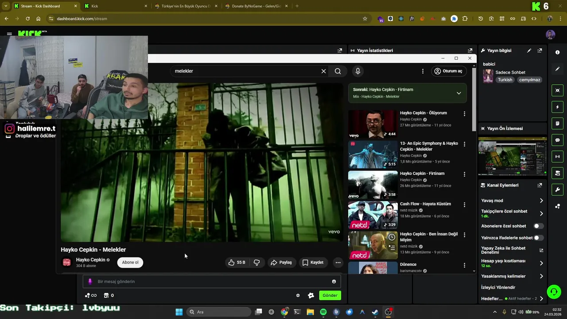Viewport: 567px width, 319px height.
Task: Click the chat identity badge icon beside Gönder
Action: pos(311,296)
